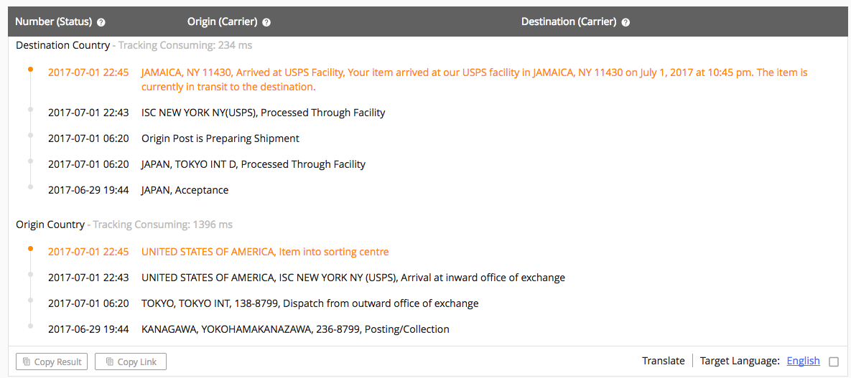Click timeline dot for ISC NEW YORK processed event
Screen dimensions: 851x378
coord(30,110)
